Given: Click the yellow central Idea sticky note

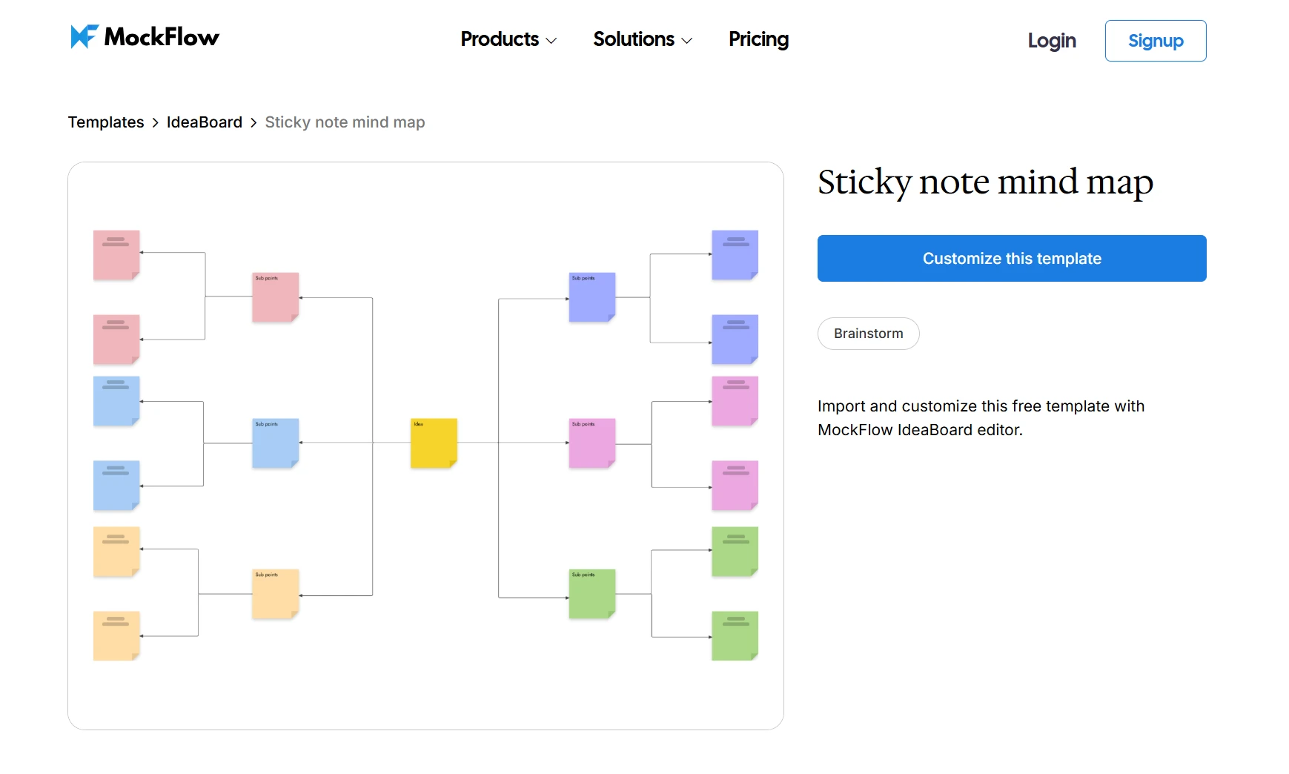Looking at the screenshot, I should coord(433,443).
